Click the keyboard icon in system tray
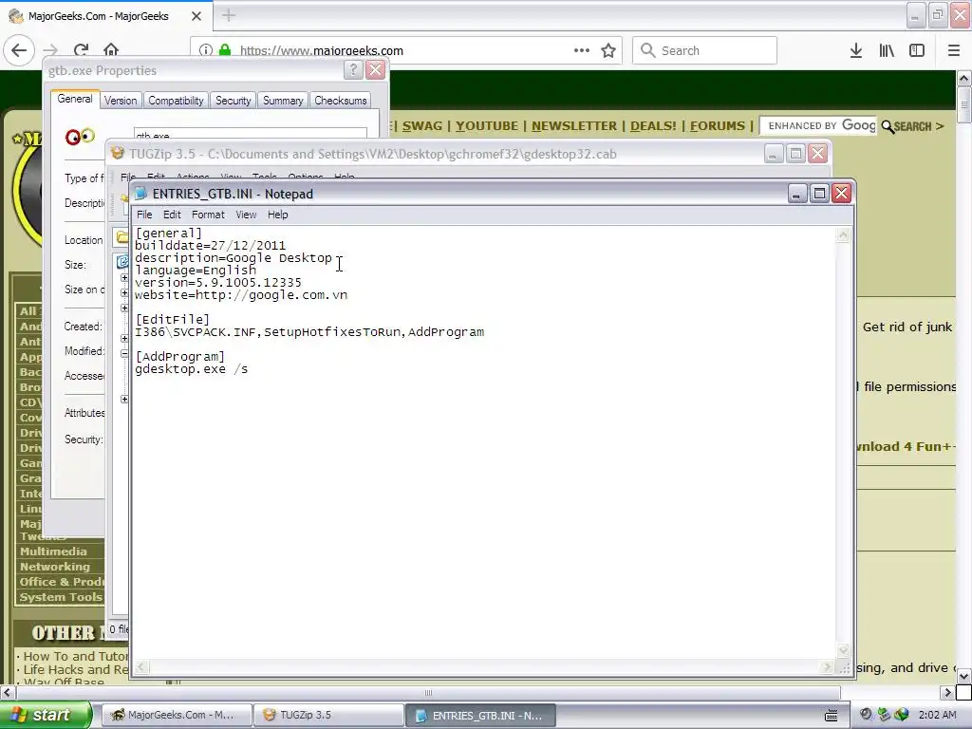Image resolution: width=972 pixels, height=729 pixels. 832,716
